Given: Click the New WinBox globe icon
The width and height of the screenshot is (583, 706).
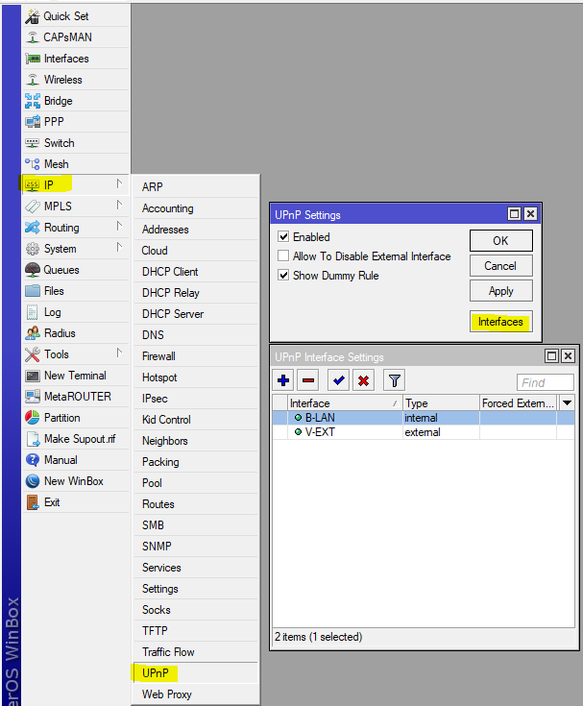Looking at the screenshot, I should pos(33,481).
